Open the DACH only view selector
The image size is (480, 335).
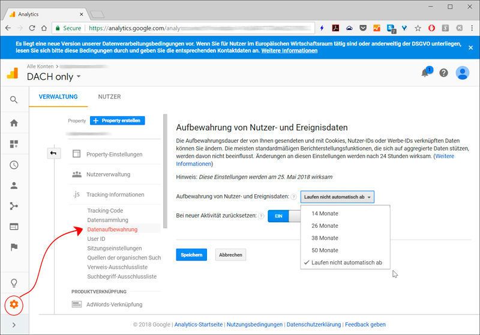(53, 77)
